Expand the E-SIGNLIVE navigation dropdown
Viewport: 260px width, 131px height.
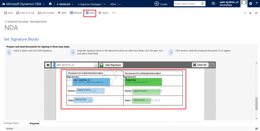tap(72, 4)
